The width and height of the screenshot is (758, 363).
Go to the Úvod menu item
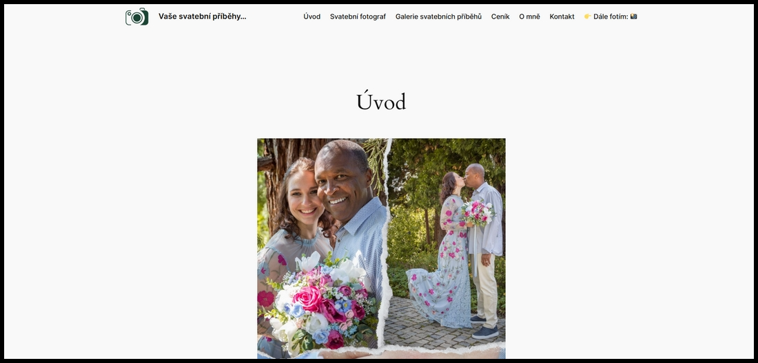point(311,16)
